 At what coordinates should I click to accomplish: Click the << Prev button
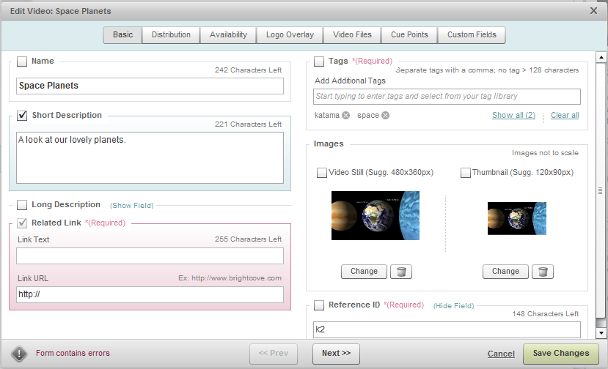(274, 354)
